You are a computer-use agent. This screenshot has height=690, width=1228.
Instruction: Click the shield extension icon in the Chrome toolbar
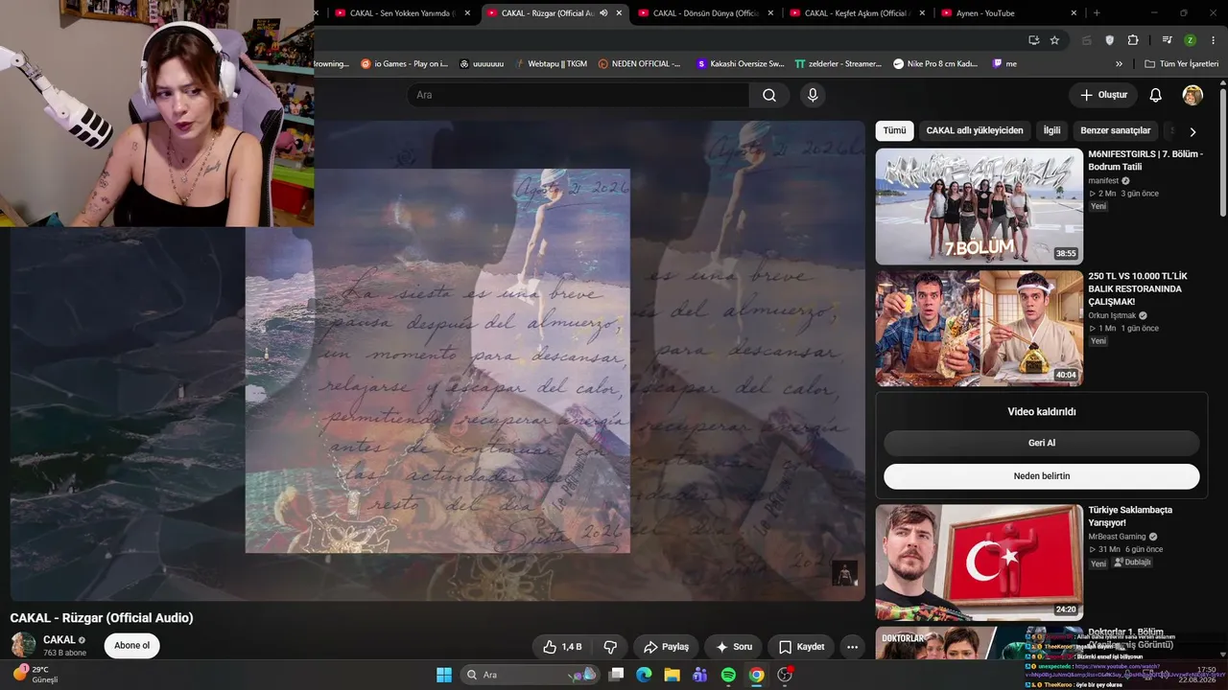pos(1110,40)
